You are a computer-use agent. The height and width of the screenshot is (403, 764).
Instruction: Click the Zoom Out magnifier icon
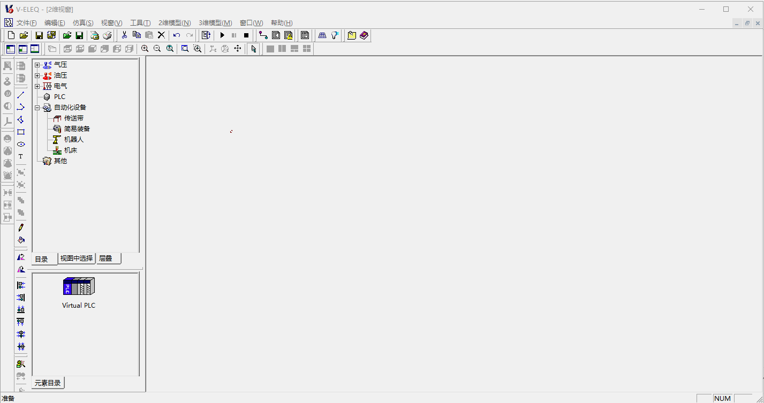157,49
